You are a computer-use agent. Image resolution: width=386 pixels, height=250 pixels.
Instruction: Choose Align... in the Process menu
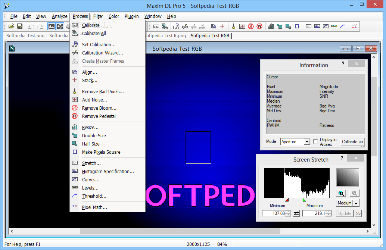pyautogui.click(x=108, y=72)
